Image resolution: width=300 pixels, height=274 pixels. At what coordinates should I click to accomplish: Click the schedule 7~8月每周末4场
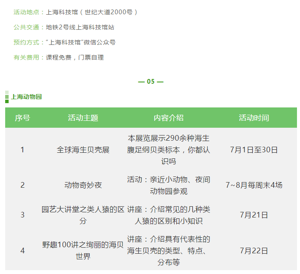pos(254,185)
